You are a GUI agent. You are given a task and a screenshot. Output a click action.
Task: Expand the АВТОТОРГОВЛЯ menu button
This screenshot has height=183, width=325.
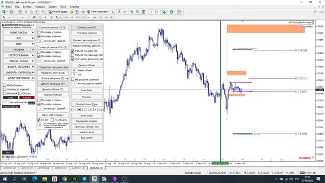(x=19, y=78)
